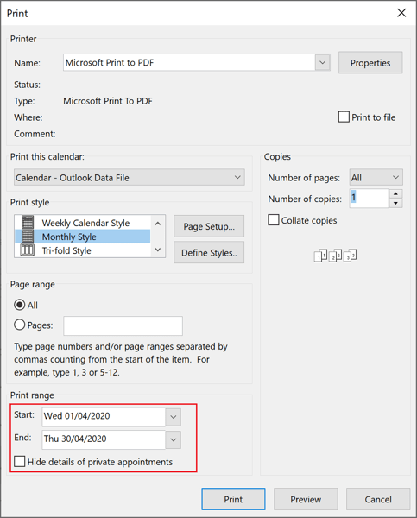417x518 pixels.
Task: Click the Weekly Calendar Style icon
Action: pyautogui.click(x=28, y=223)
